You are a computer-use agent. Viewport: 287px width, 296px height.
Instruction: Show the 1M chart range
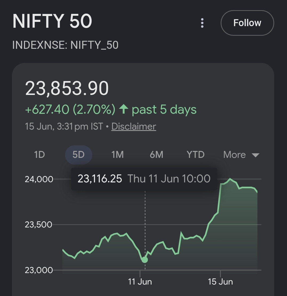pos(118,155)
